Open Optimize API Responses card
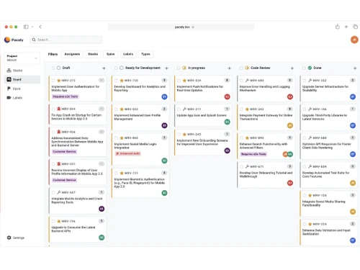360x270 pixels. coord(329,146)
